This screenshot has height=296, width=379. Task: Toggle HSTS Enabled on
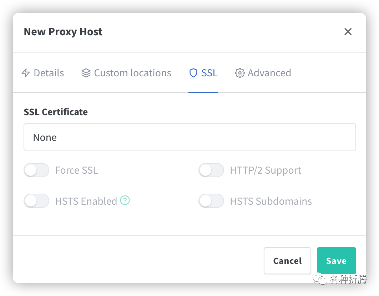36,201
